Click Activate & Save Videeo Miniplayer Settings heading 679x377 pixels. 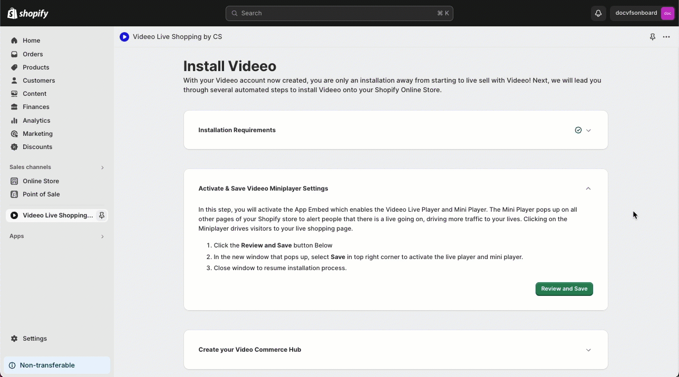tap(263, 188)
